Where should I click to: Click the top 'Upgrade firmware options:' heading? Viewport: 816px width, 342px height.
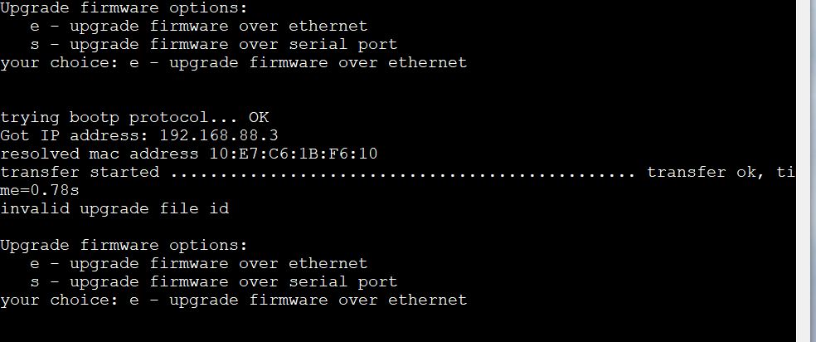[124, 8]
